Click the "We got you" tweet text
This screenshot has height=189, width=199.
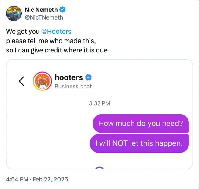point(22,31)
